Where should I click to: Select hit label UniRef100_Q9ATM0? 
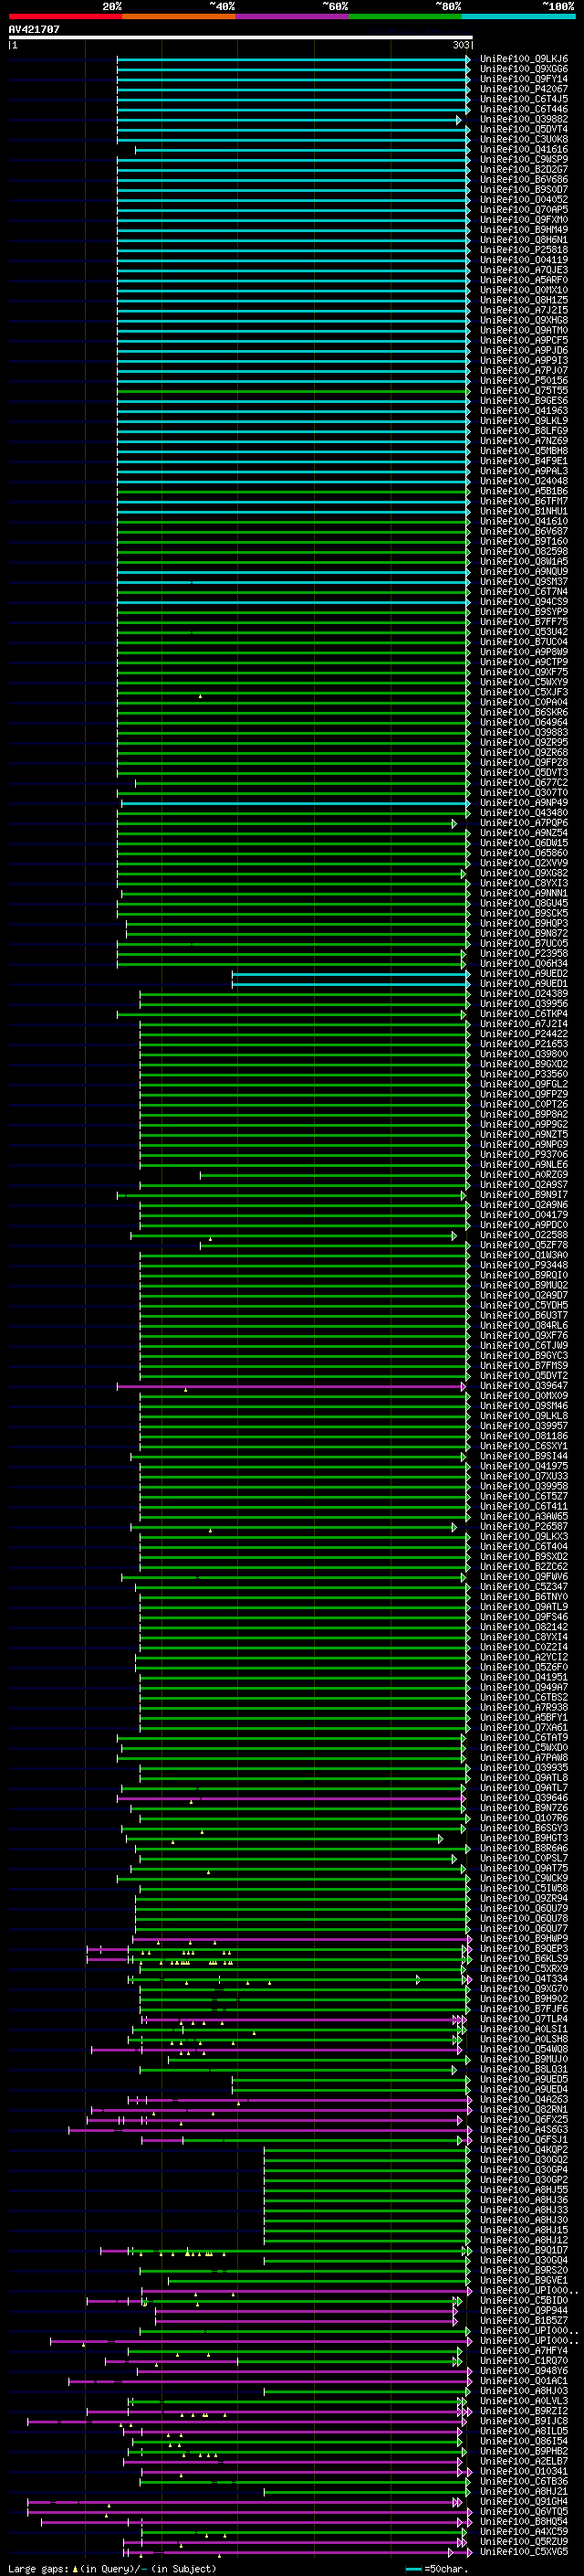pos(524,330)
